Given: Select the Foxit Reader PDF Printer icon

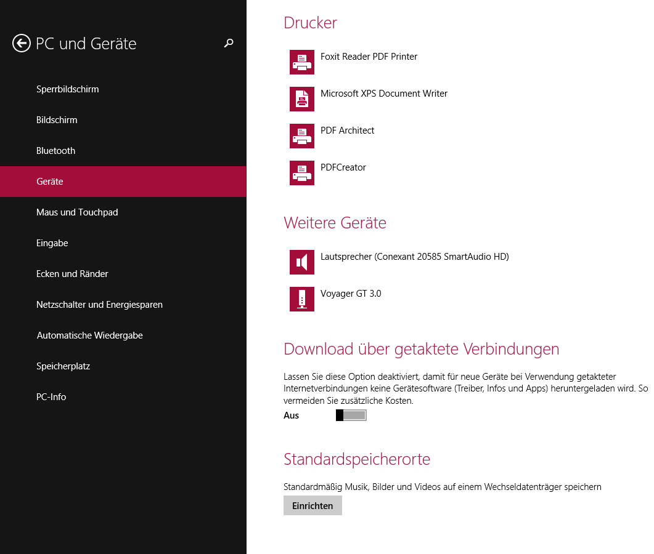Looking at the screenshot, I should pyautogui.click(x=302, y=62).
